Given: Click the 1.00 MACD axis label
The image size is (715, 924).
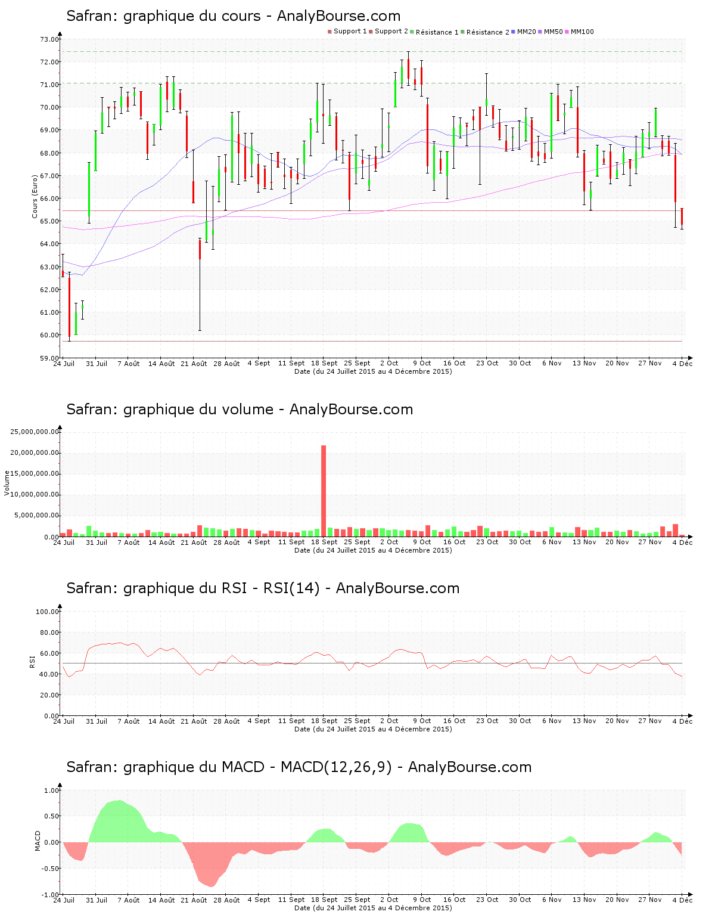Looking at the screenshot, I should click(52, 790).
